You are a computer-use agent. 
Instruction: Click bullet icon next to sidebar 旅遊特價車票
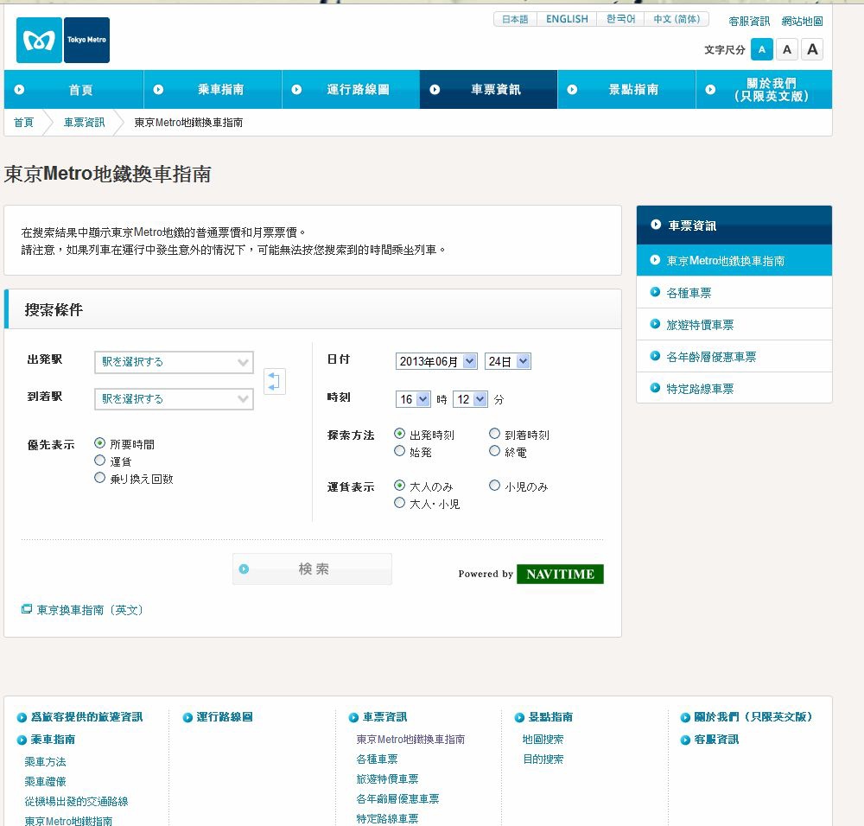point(655,324)
